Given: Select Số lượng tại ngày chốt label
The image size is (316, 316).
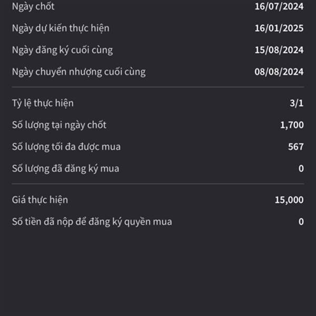Looking at the screenshot, I should [x=59, y=125].
